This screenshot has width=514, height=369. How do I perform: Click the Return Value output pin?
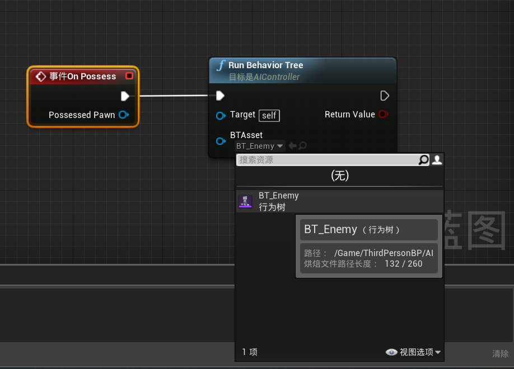click(384, 115)
